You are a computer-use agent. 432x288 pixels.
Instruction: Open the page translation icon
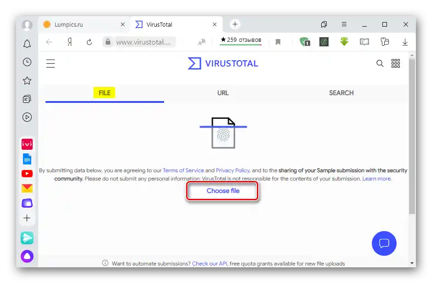click(x=202, y=42)
